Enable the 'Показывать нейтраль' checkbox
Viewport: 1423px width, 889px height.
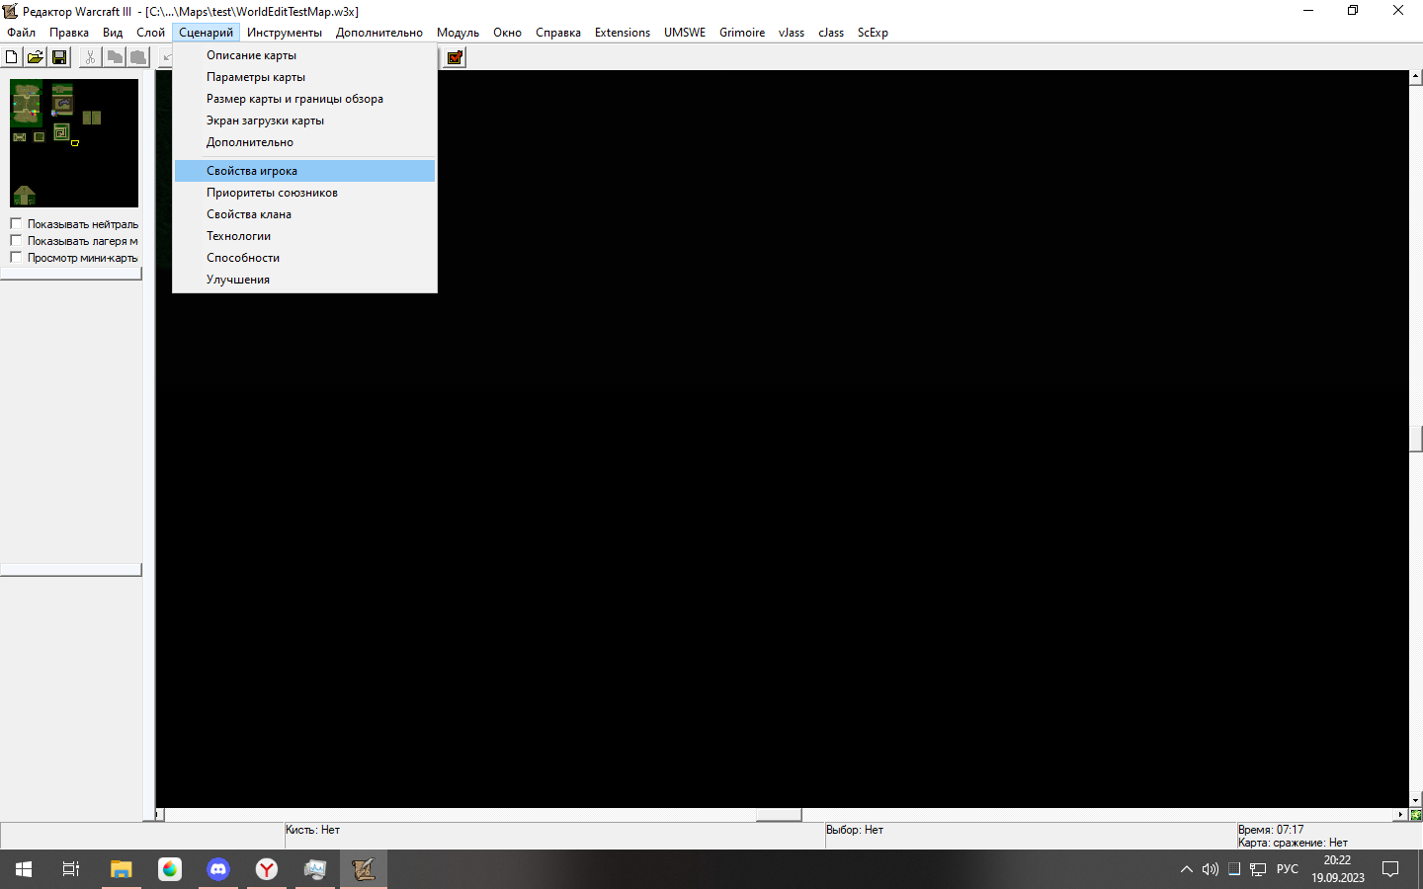16,223
